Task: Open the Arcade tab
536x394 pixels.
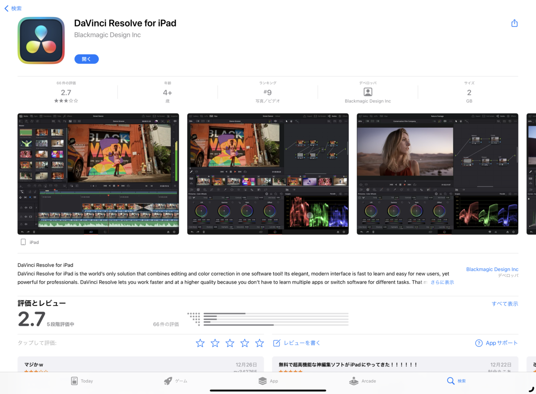Action: [x=362, y=381]
